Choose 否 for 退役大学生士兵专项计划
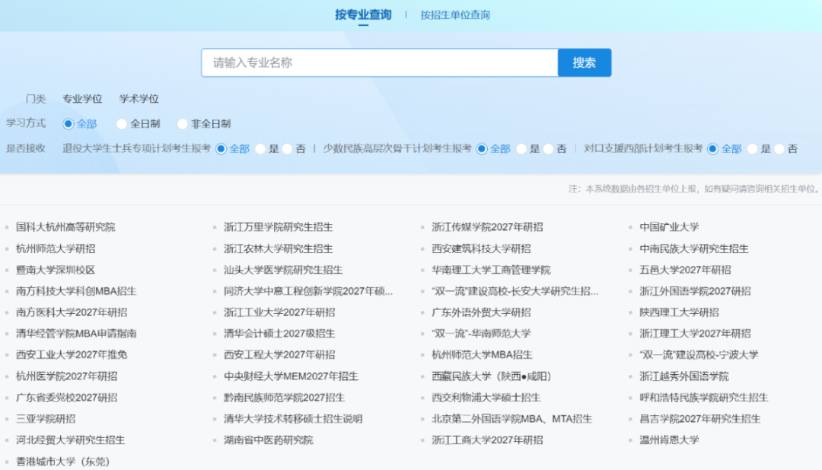This screenshot has height=470, width=822. click(287, 149)
